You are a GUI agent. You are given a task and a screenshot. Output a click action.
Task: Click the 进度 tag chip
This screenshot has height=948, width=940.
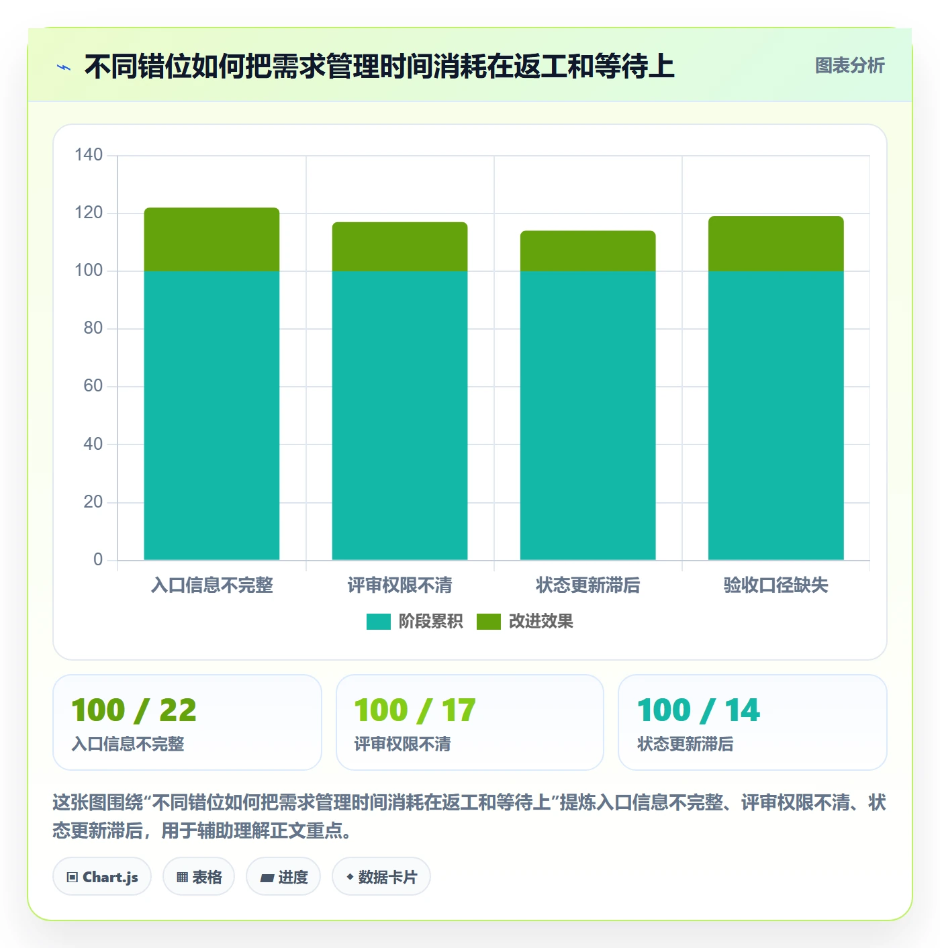(x=283, y=877)
